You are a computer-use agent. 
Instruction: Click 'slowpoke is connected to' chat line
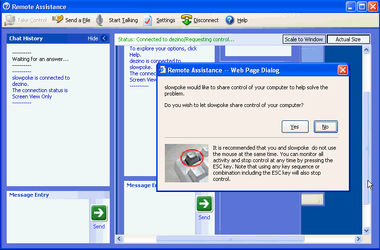(x=41, y=78)
